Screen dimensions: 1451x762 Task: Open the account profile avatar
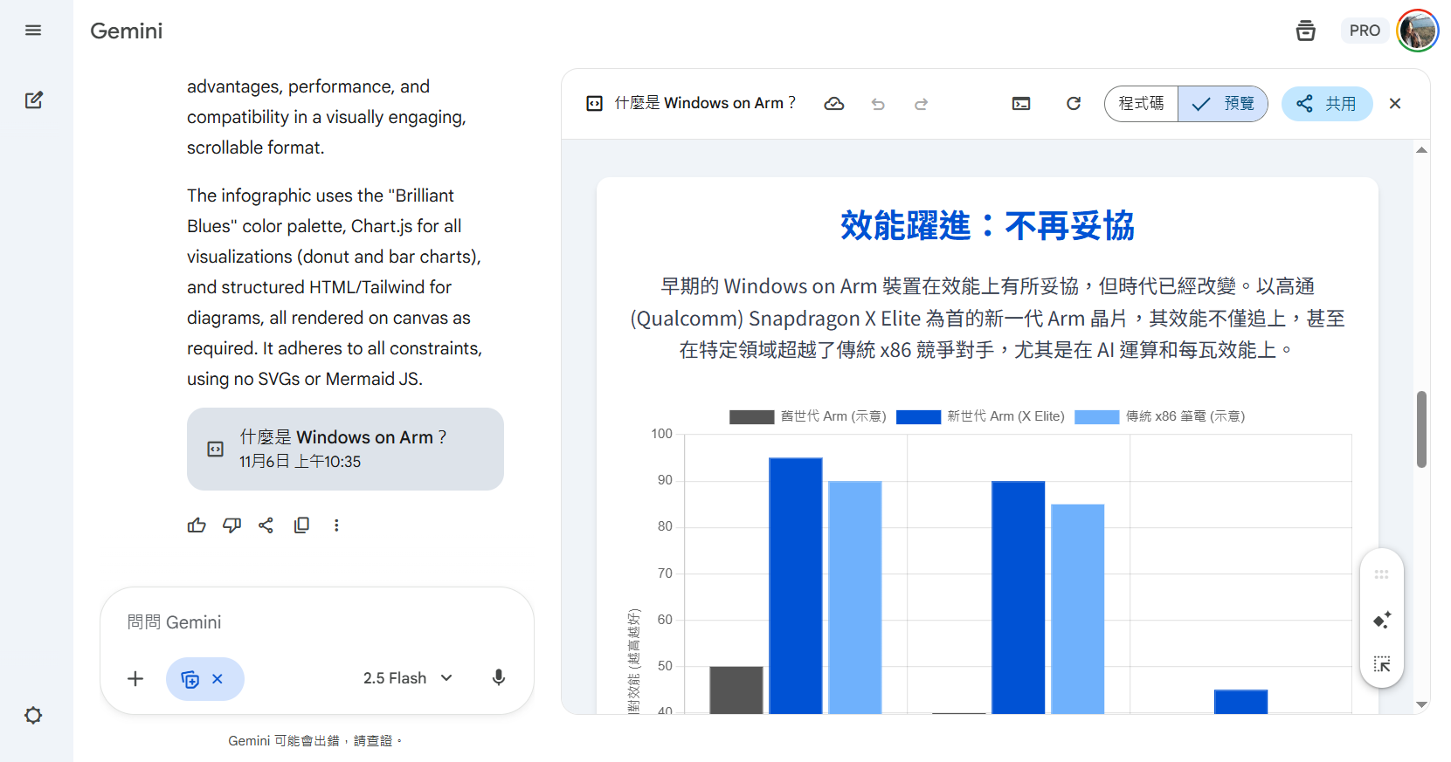[x=1417, y=31]
